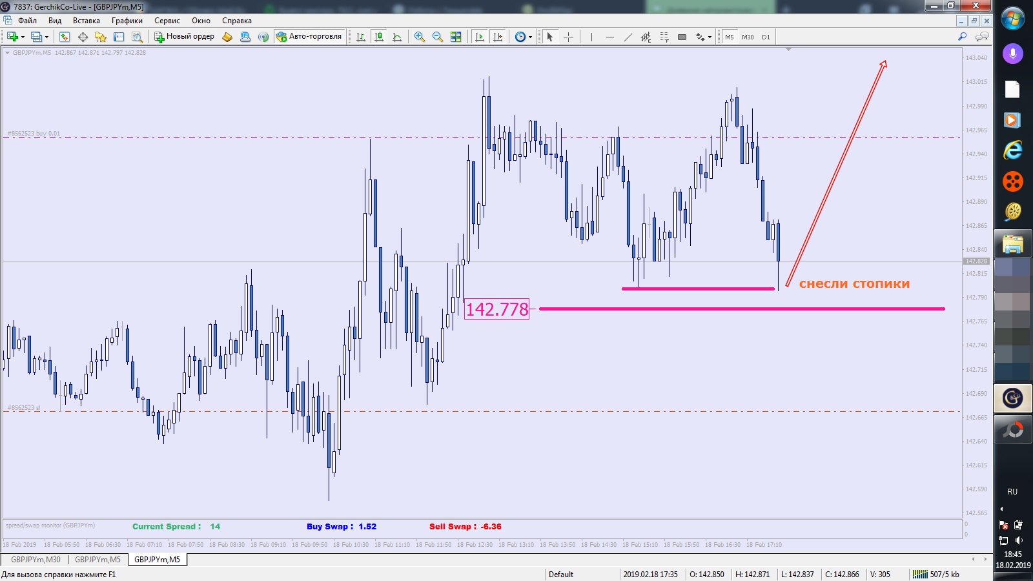Open Internet Explorer from the taskbar
This screenshot has width=1033, height=581.
click(1013, 150)
